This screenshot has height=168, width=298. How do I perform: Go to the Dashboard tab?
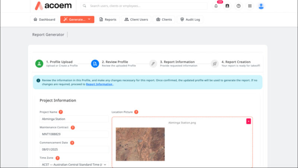click(x=44, y=19)
